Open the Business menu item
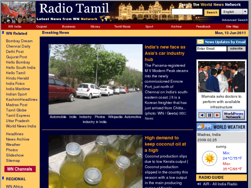This screenshot has height=188, width=251. [69, 27]
